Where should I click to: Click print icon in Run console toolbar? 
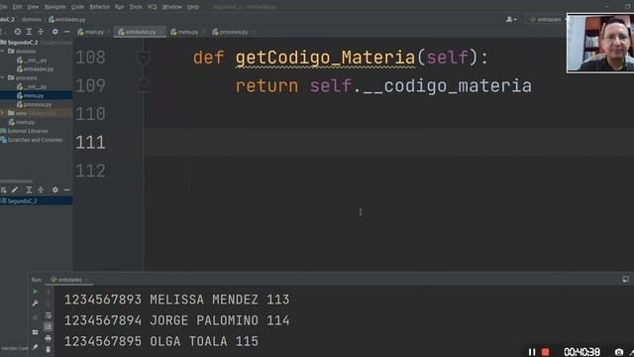[x=49, y=338]
